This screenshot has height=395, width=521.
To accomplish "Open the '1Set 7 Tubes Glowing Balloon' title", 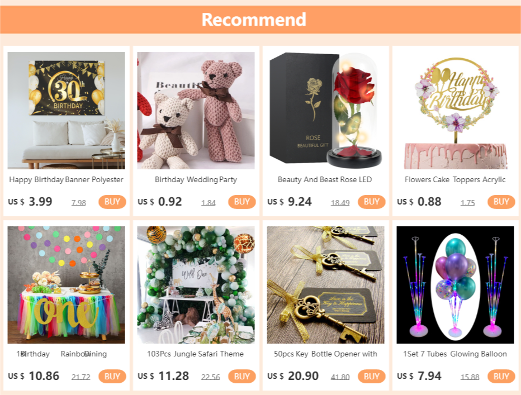I will (455, 354).
